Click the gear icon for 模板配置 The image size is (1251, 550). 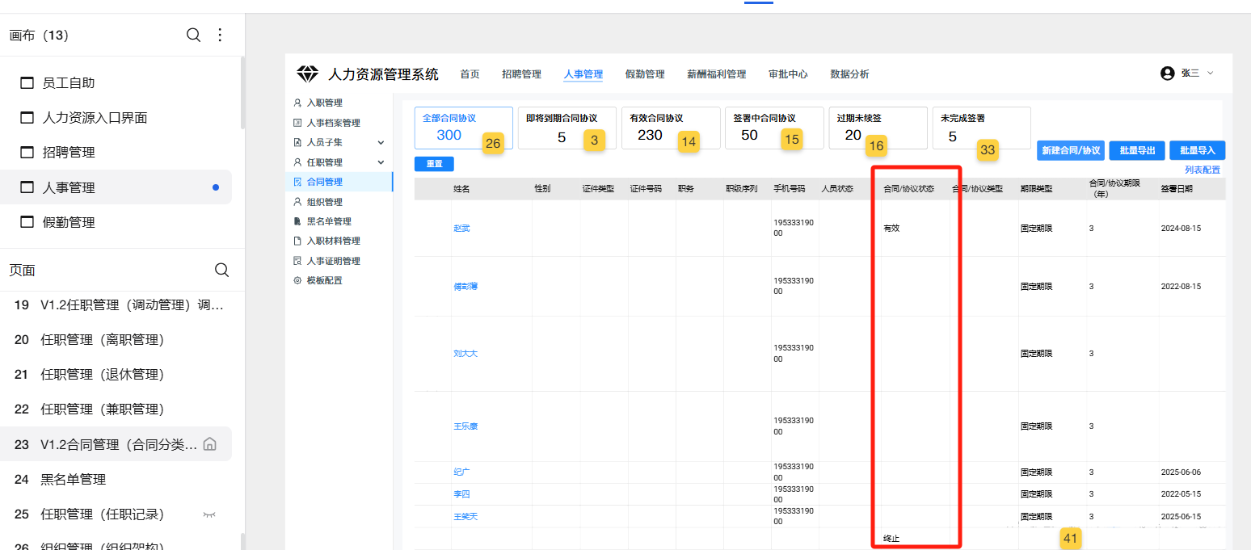click(x=297, y=280)
